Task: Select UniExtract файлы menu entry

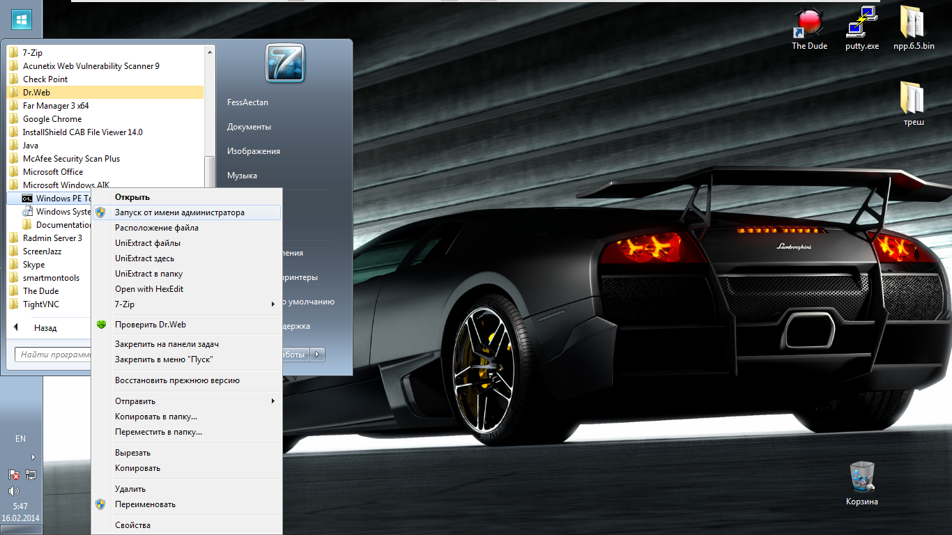Action: click(187, 243)
